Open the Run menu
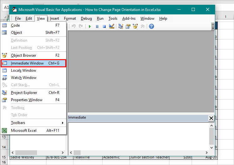The width and height of the screenshot is (234, 165). (x=100, y=18)
